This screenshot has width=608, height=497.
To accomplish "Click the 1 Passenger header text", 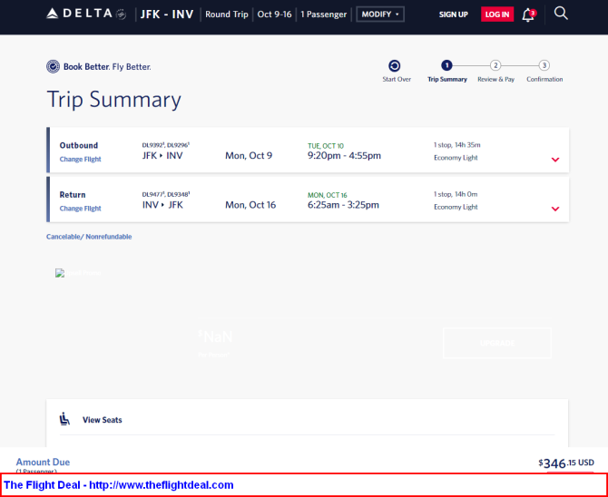I will [x=323, y=15].
